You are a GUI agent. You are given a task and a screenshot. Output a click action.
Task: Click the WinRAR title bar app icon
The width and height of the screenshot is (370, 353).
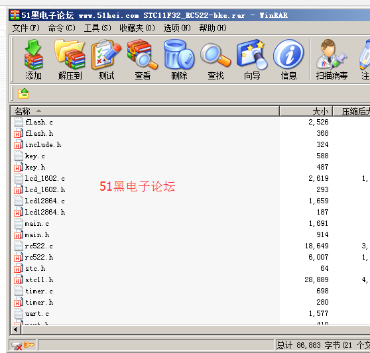[x=15, y=15]
